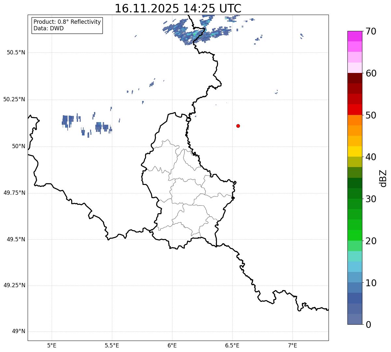Click the 6°E longitude tick label

point(172,345)
